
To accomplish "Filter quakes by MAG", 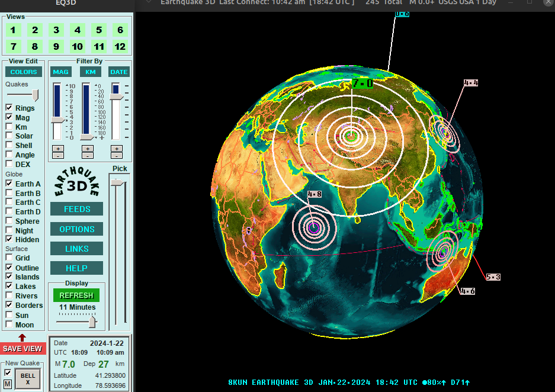I will click(61, 72).
